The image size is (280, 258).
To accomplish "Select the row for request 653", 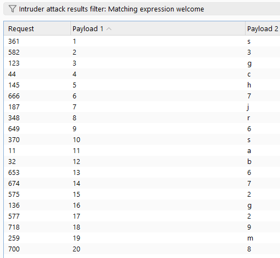I will click(142, 173).
